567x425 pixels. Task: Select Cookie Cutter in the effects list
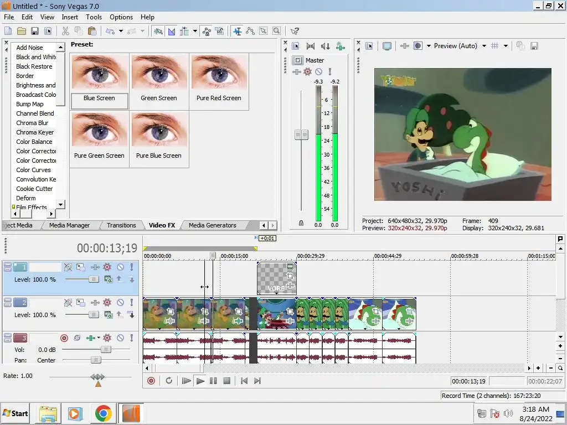[x=34, y=189]
